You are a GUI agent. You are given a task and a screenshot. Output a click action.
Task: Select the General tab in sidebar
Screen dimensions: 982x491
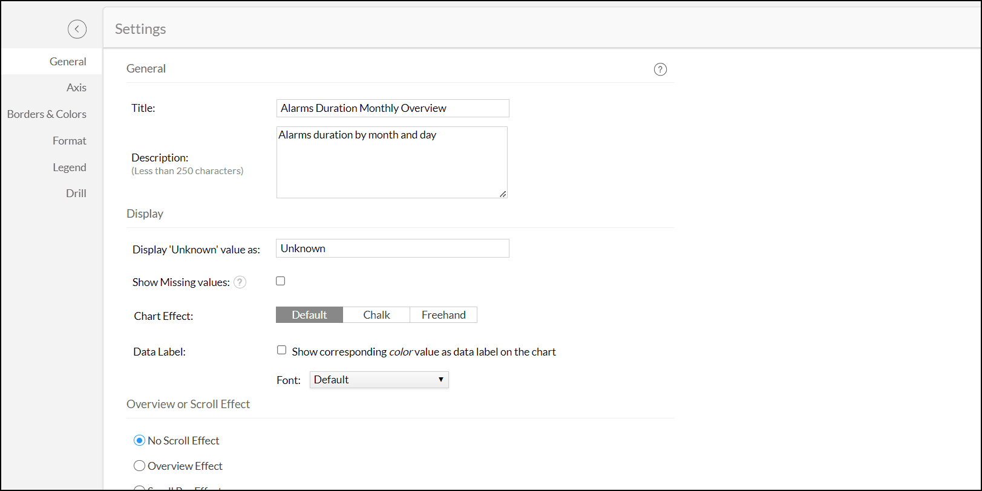(68, 62)
